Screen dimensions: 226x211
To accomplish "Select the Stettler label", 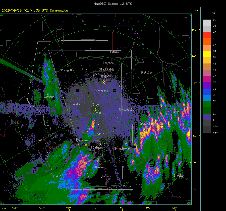I will click(146, 73).
